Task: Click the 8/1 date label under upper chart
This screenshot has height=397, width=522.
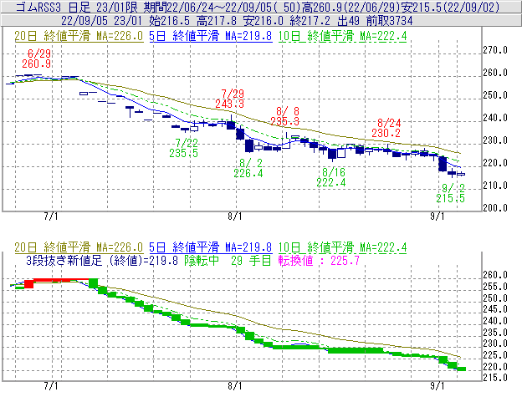Action: tap(235, 216)
